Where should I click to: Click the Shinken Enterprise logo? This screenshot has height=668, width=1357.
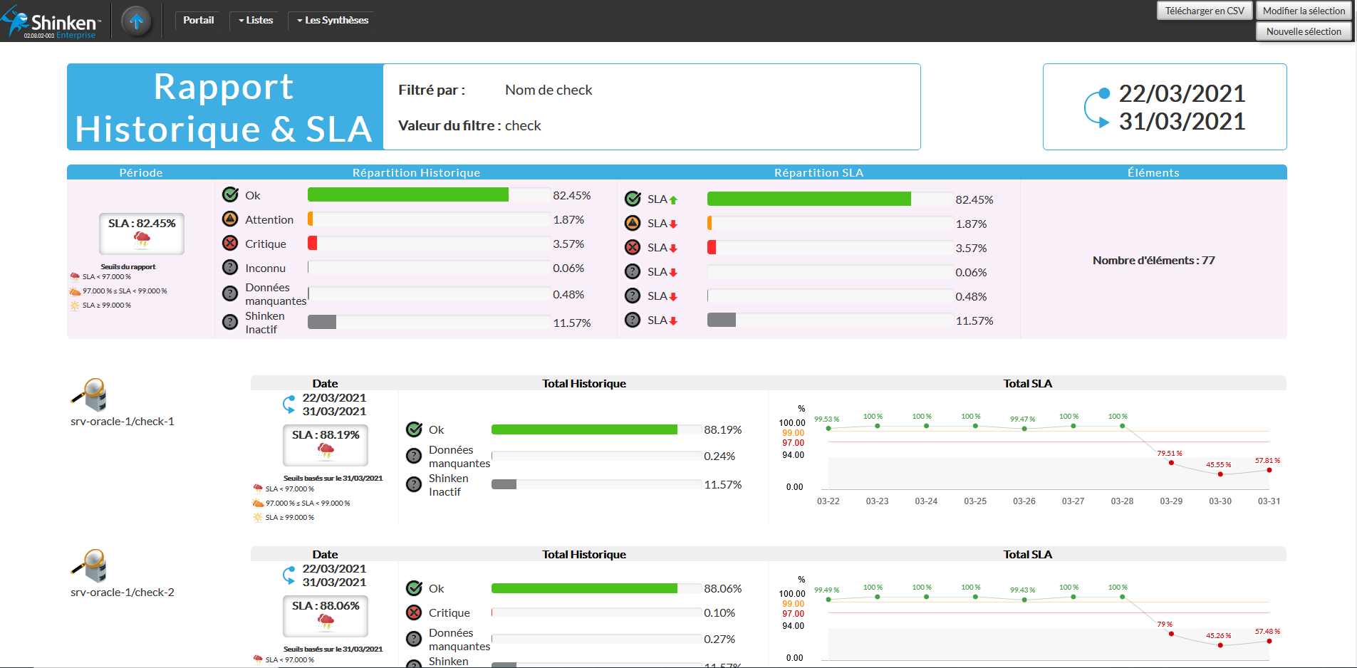[x=51, y=22]
